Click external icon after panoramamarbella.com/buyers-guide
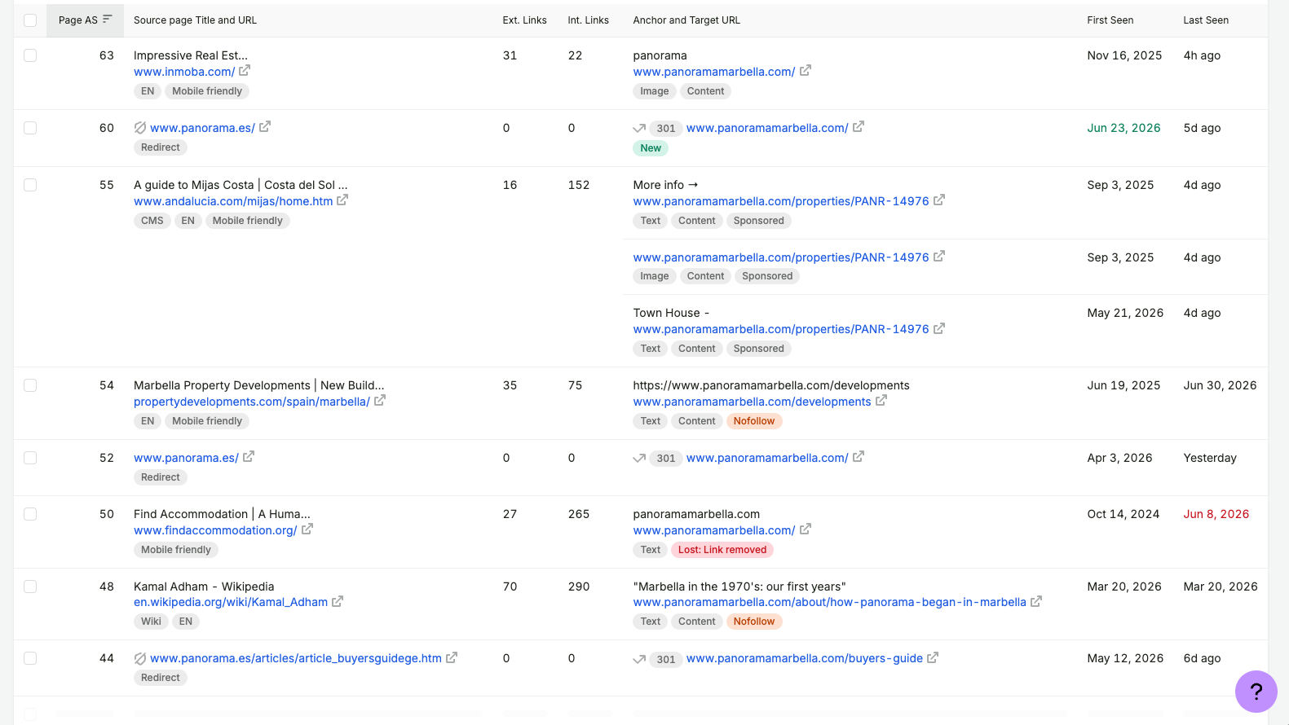Screen dimensions: 1289x725 [933, 657]
